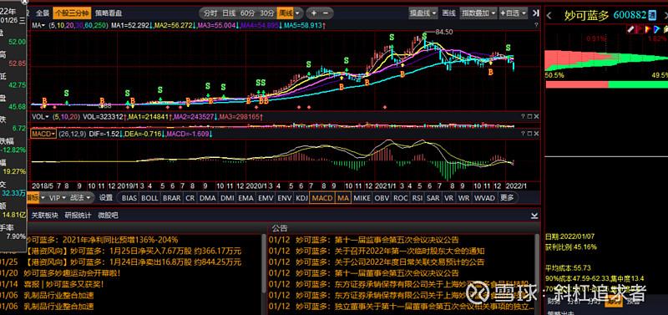Viewport: 668px width, 315px height.
Task: Zoom out chart with minus button
Action: pyautogui.click(x=326, y=13)
